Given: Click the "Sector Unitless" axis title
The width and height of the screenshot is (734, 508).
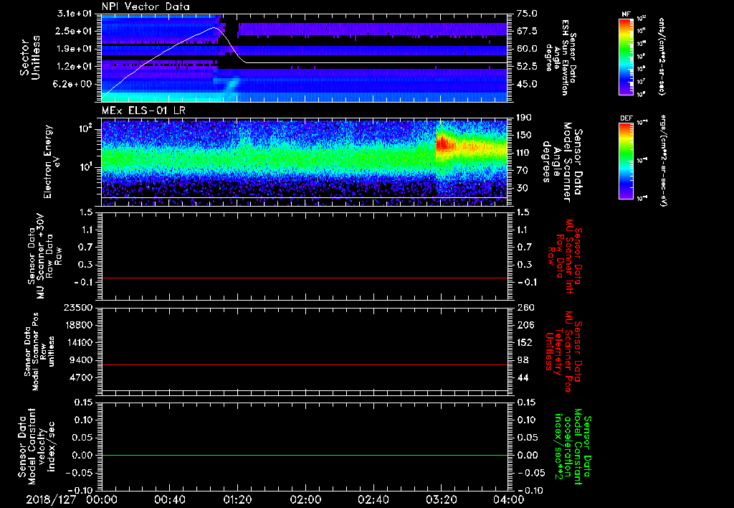Looking at the screenshot, I should pyautogui.click(x=30, y=57).
